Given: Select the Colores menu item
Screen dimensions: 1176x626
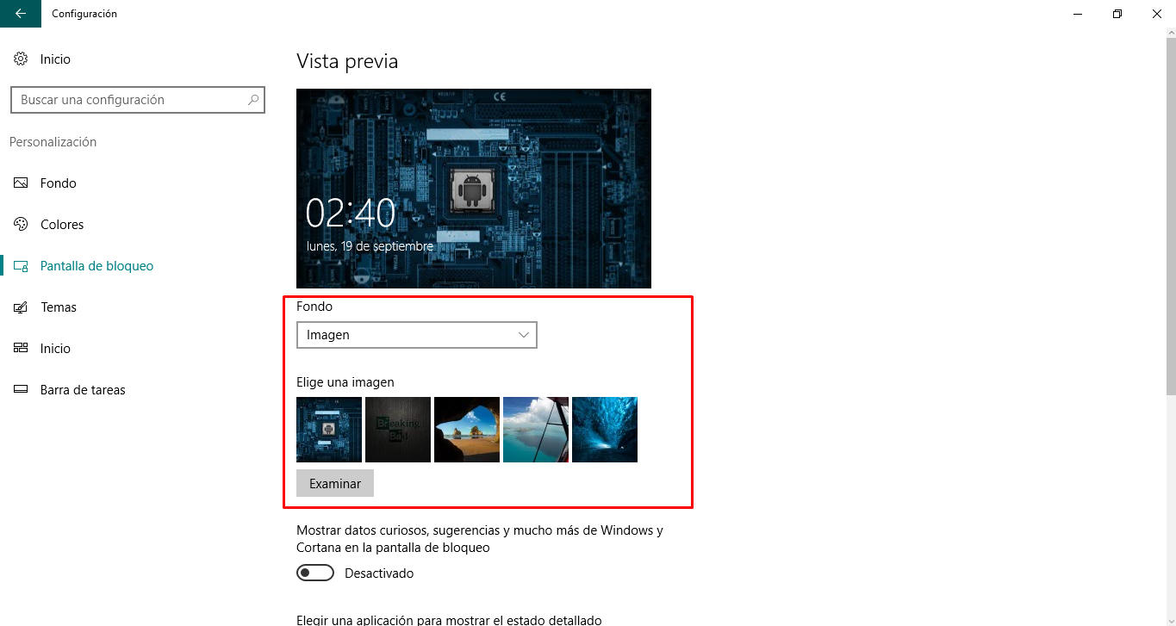Looking at the screenshot, I should [62, 225].
